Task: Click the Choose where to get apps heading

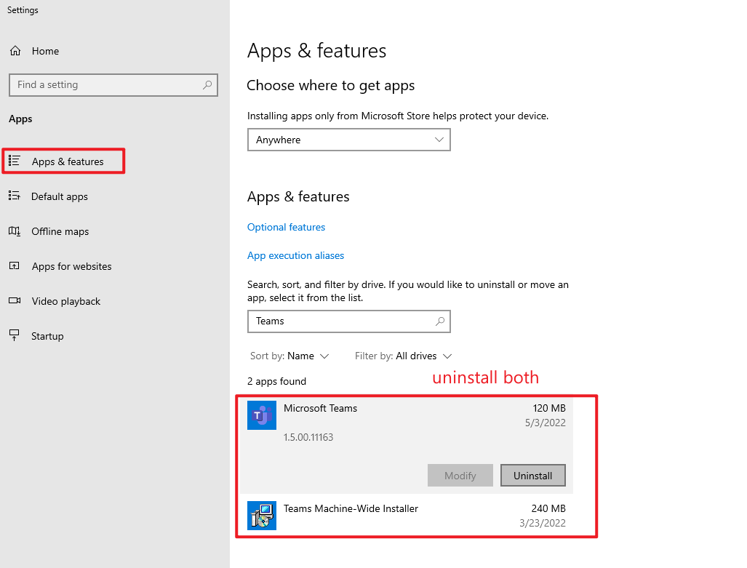Action: [331, 86]
